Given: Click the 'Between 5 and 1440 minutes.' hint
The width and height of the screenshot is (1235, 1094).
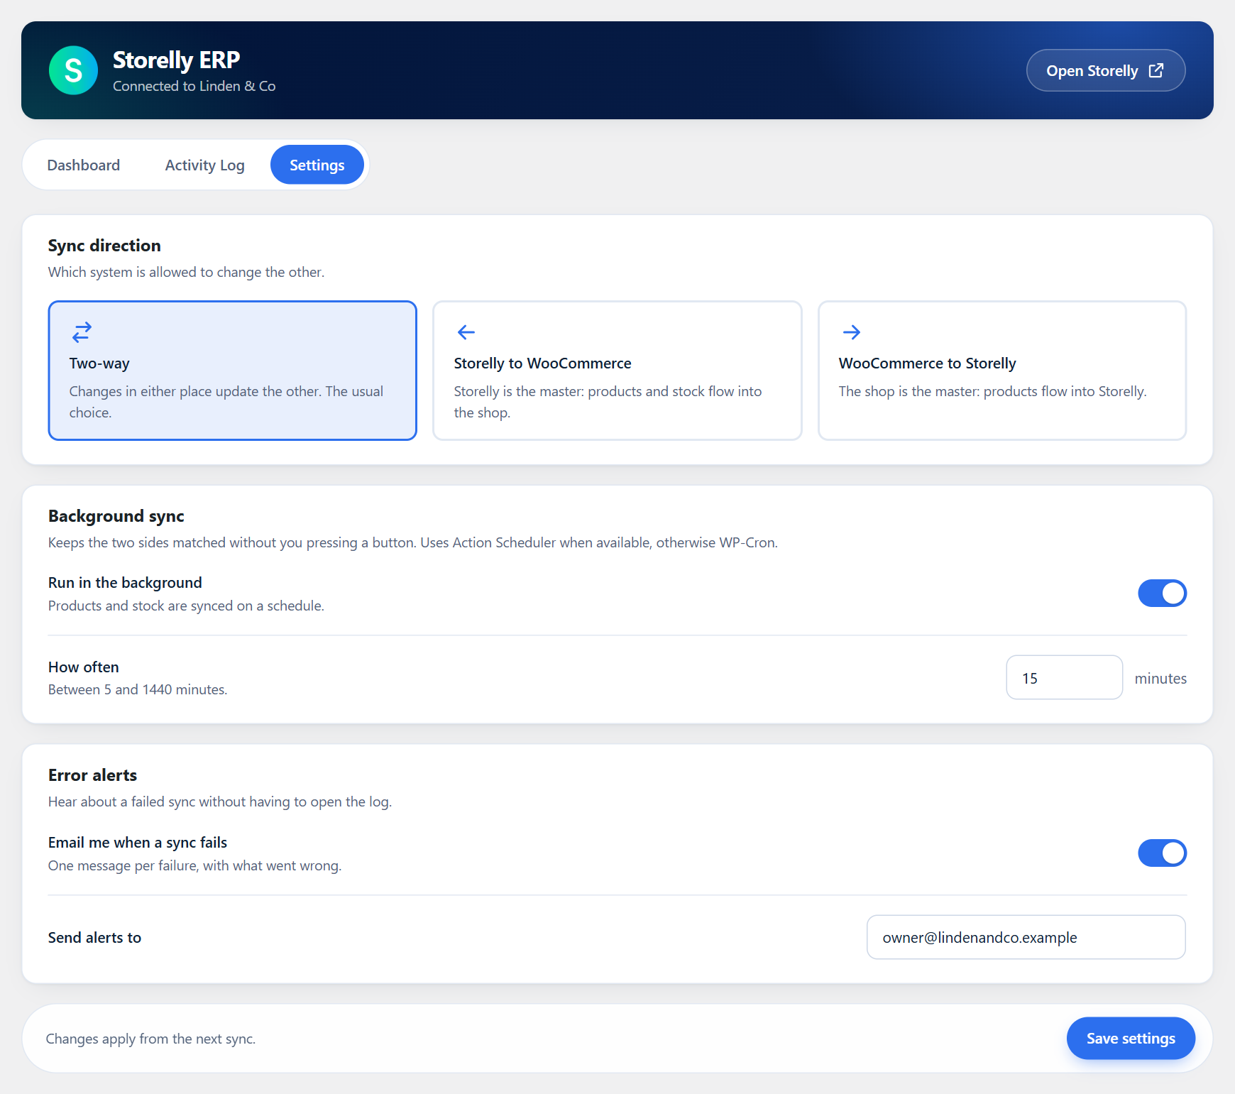Looking at the screenshot, I should [138, 689].
